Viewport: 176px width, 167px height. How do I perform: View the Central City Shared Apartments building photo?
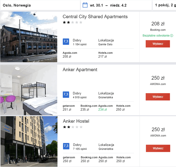pyautogui.click(x=29, y=37)
